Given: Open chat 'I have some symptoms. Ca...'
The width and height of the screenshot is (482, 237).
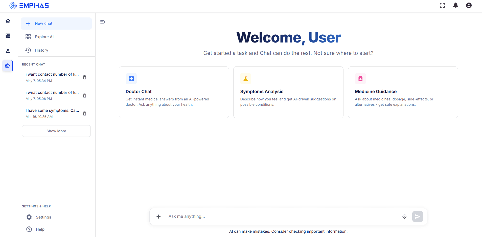Looking at the screenshot, I should [52, 111].
